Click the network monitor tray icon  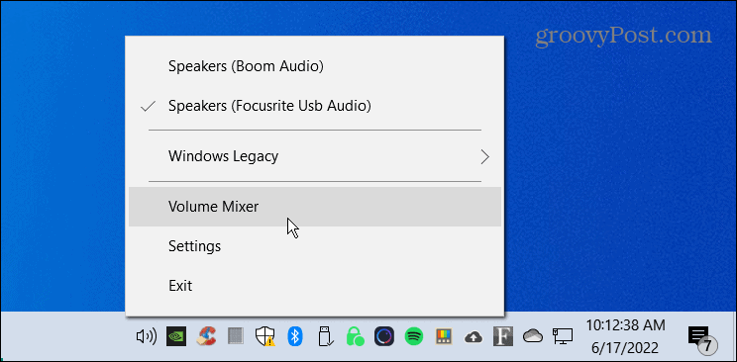point(563,336)
